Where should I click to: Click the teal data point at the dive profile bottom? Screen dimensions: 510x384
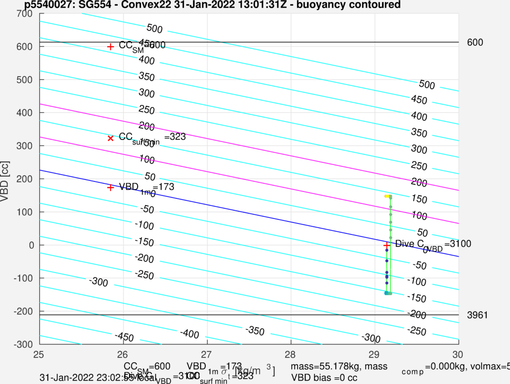[386, 293]
